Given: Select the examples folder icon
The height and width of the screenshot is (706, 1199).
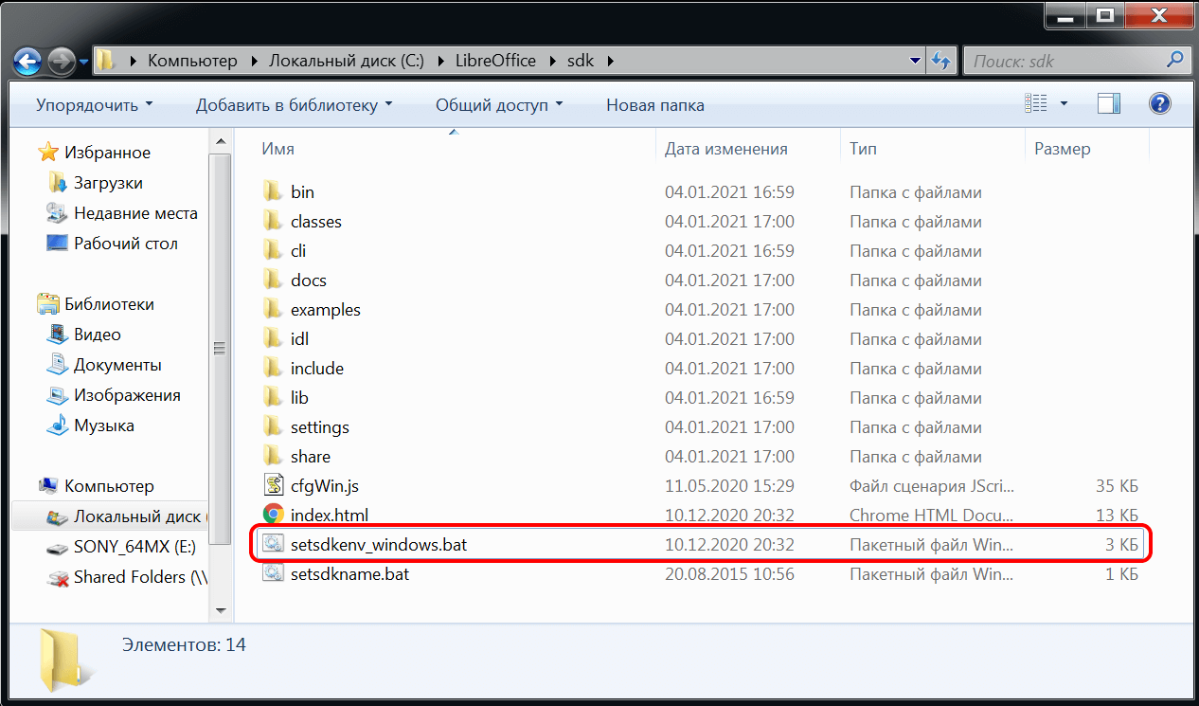Looking at the screenshot, I should pyautogui.click(x=273, y=309).
